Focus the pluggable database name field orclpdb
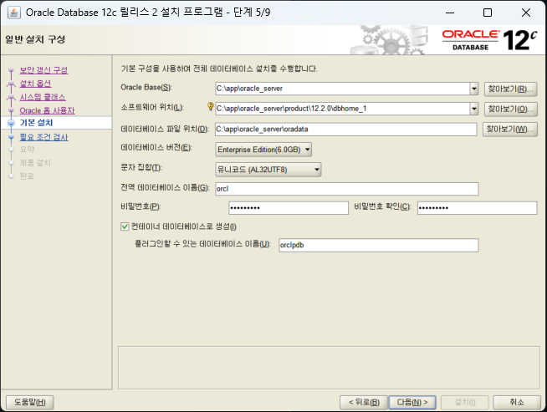Viewport: 547px width, 412px height. pos(379,245)
